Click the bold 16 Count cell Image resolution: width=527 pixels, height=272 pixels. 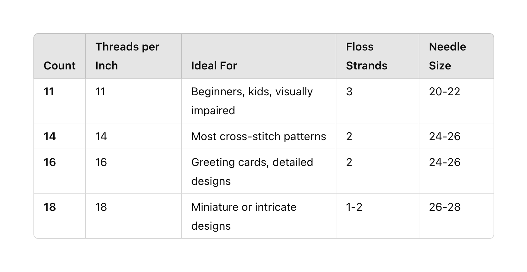50,162
